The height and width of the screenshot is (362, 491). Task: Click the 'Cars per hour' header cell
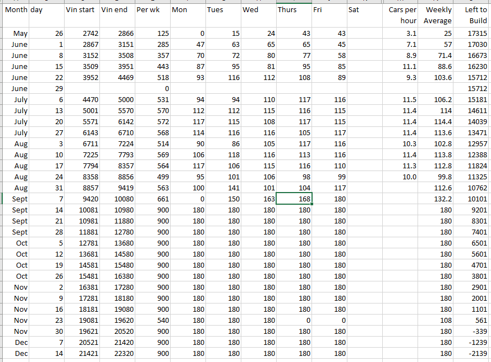pos(399,15)
